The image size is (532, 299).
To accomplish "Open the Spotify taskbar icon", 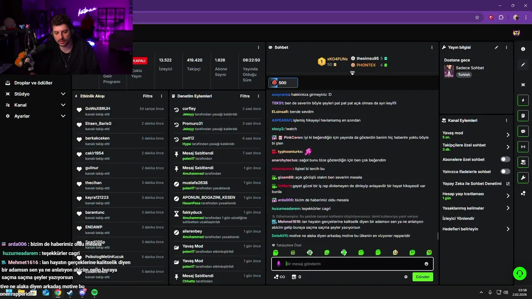I will tap(94, 292).
